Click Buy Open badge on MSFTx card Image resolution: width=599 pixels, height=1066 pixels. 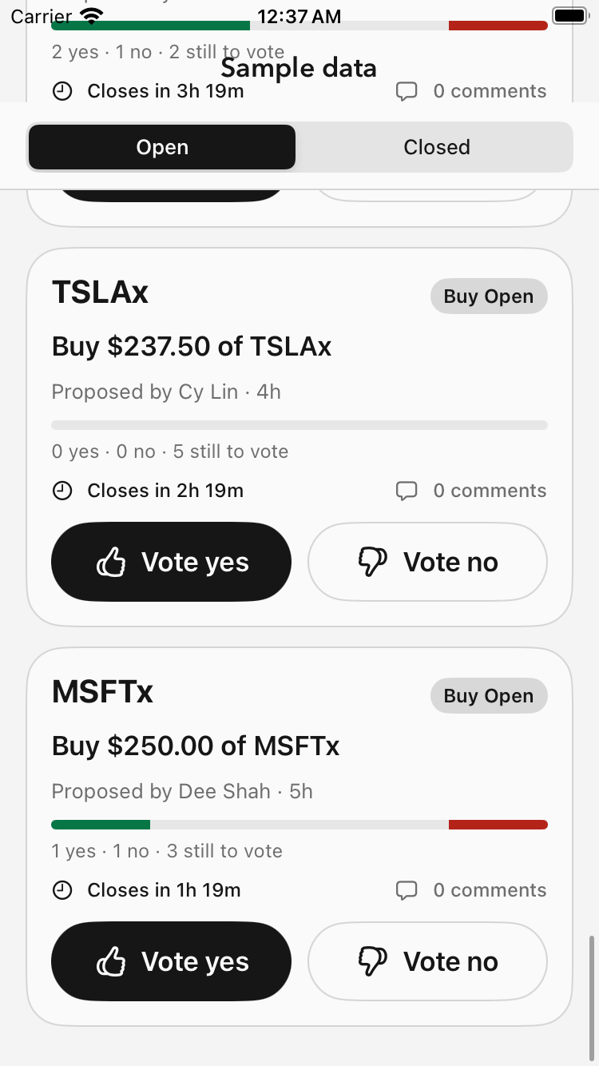click(x=489, y=696)
